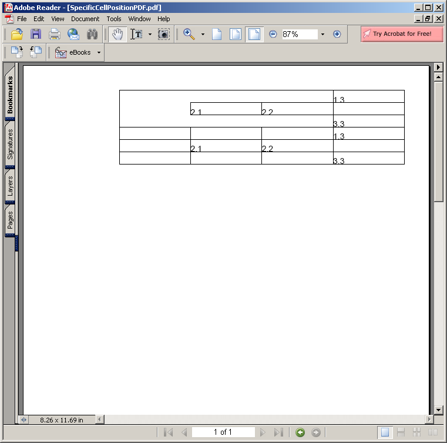
Task: Email the PDF using the globe envelope icon
Action: (73, 34)
